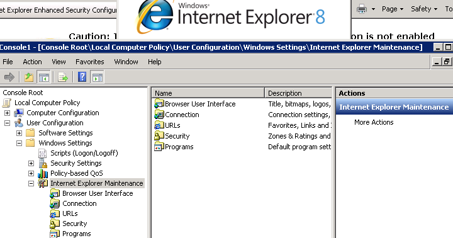The image size is (453, 238).
Task: Toggle the Show/Hide Console Tree icon
Action: coord(44,77)
